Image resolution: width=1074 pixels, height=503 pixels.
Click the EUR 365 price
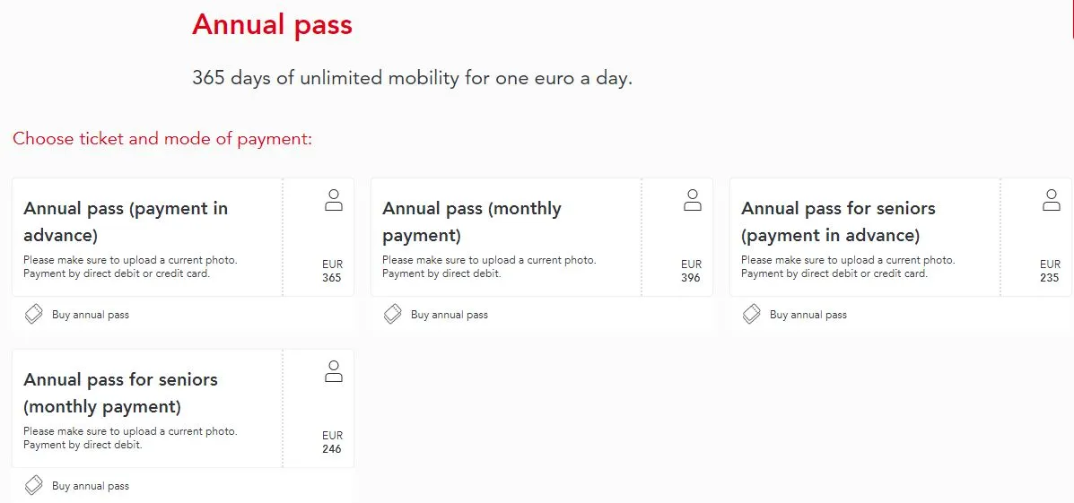point(332,271)
